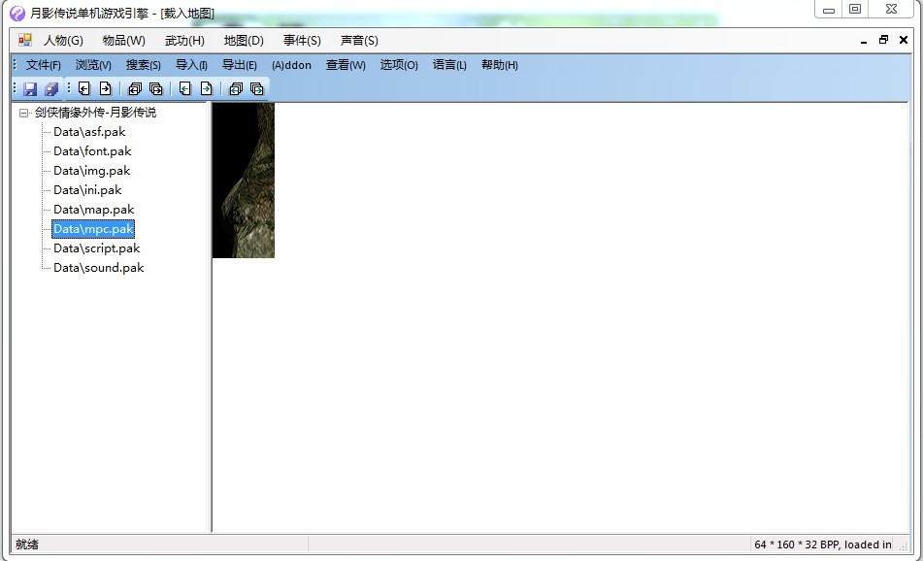Select Data\ini.pak in the tree
The image size is (923, 561).
[87, 190]
